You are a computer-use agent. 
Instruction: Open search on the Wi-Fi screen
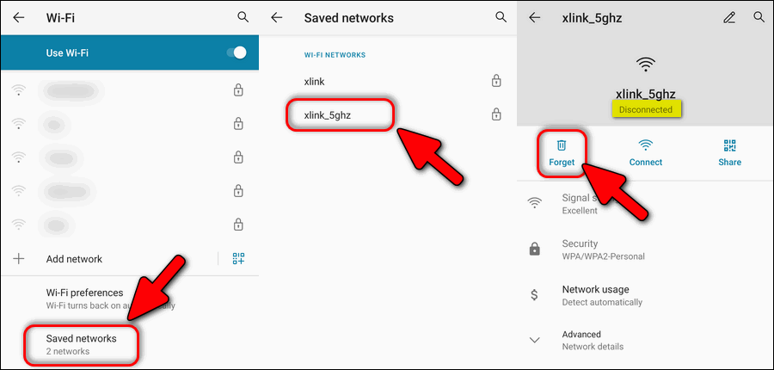243,17
